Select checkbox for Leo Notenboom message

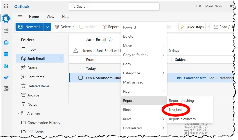(x=81, y=78)
